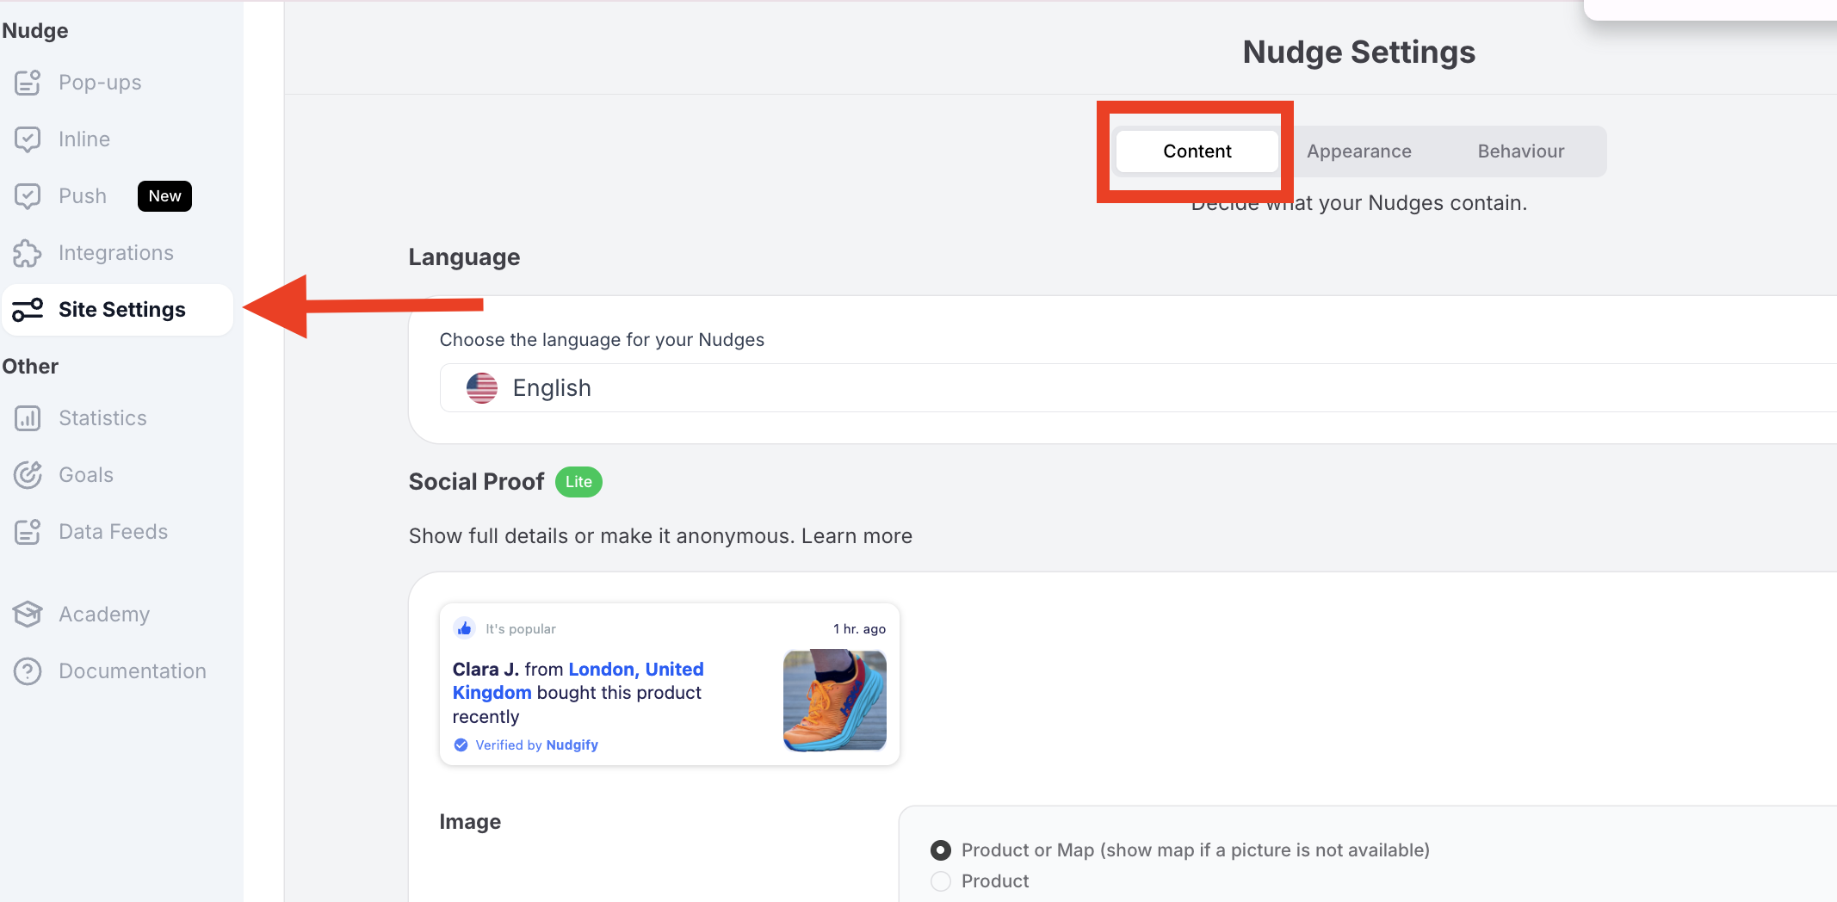Click the Clara J. name text
The width and height of the screenshot is (1837, 902).
tap(486, 670)
